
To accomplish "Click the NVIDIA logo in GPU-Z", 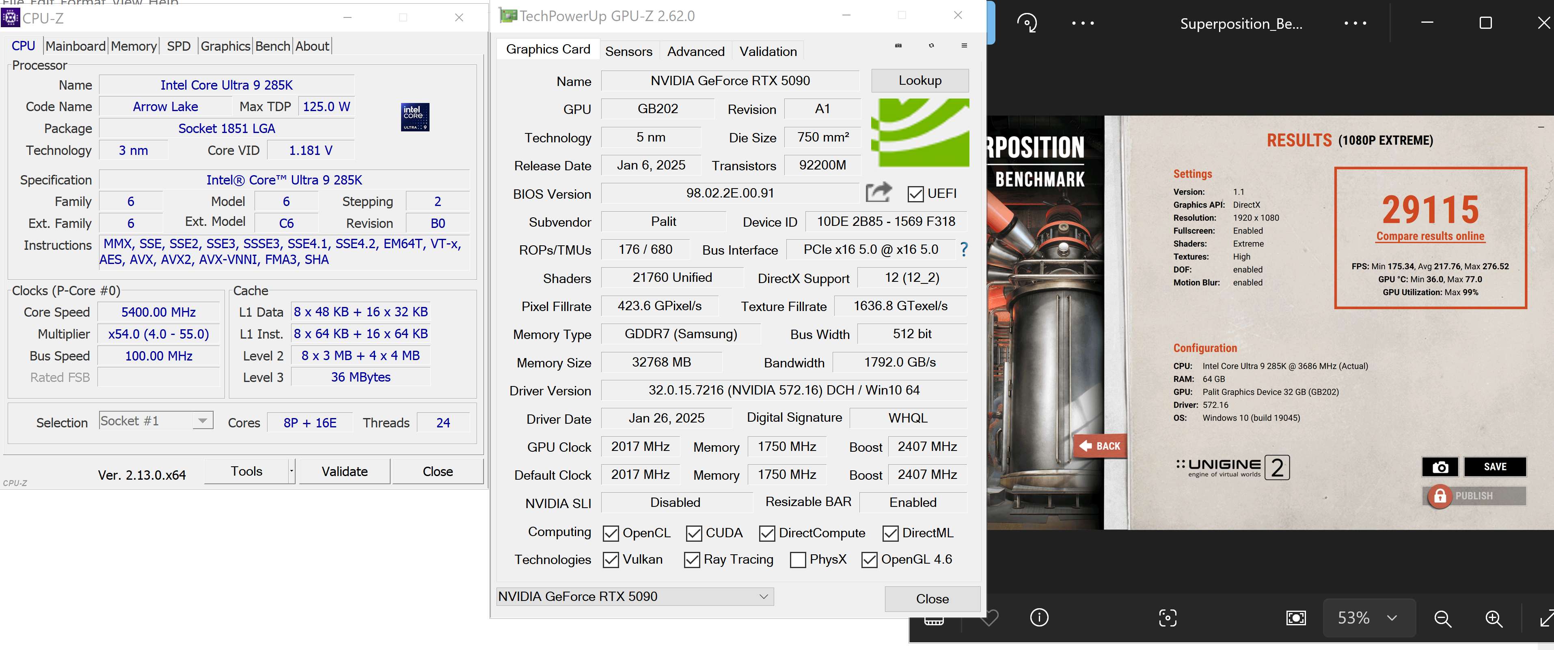I will point(920,133).
